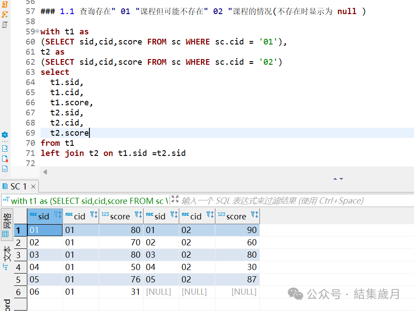The width and height of the screenshot is (414, 311).
Task: Click the export page arrow icon
Action: (5, 148)
